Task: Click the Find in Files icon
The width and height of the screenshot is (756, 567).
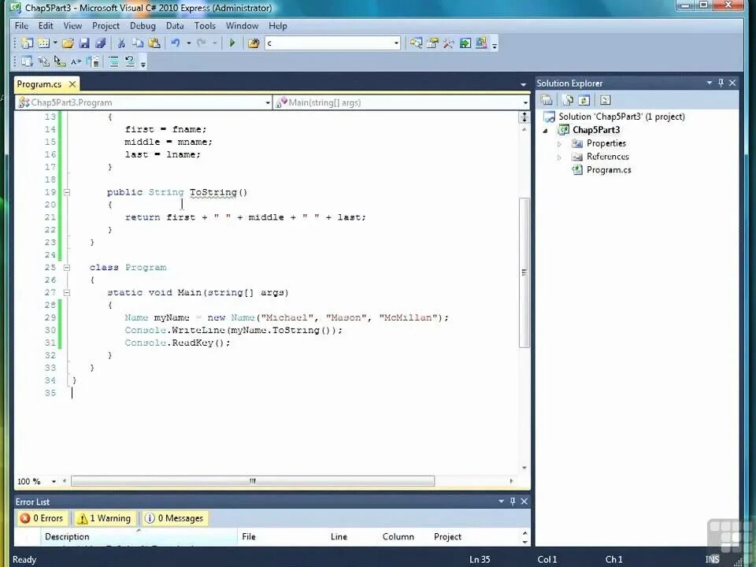Action: click(x=254, y=43)
